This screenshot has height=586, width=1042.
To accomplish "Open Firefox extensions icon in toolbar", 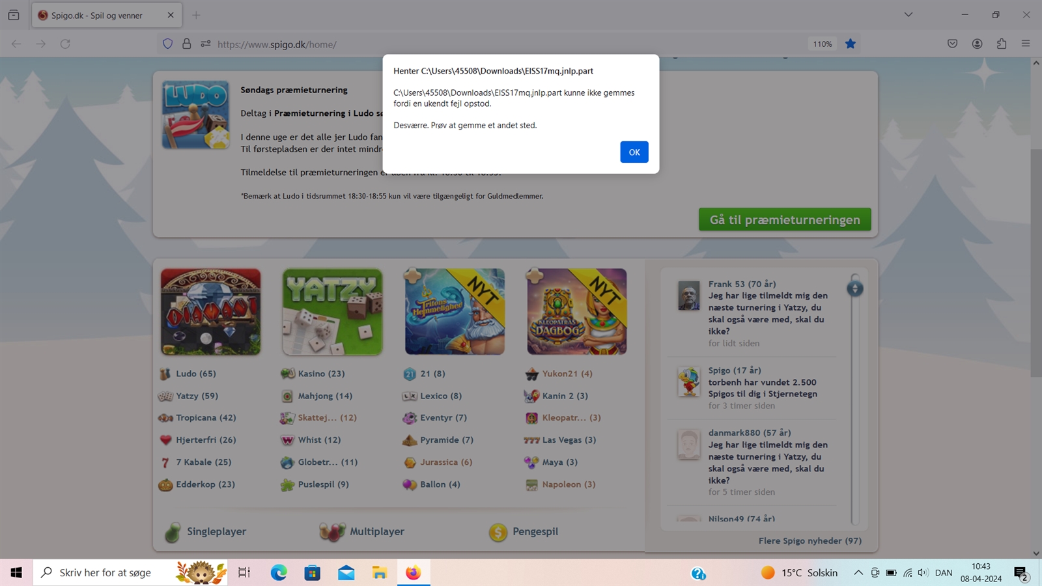I will 1001,44.
